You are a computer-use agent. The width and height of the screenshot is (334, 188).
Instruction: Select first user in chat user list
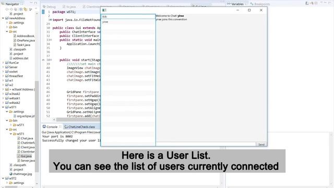(128, 17)
